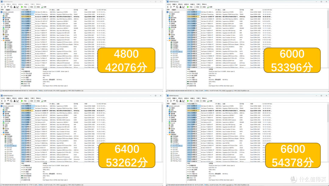Click the 参数 parameters button in the 53262 window
Image resolution: width=329 pixels, height=186 pixels.
point(37,101)
